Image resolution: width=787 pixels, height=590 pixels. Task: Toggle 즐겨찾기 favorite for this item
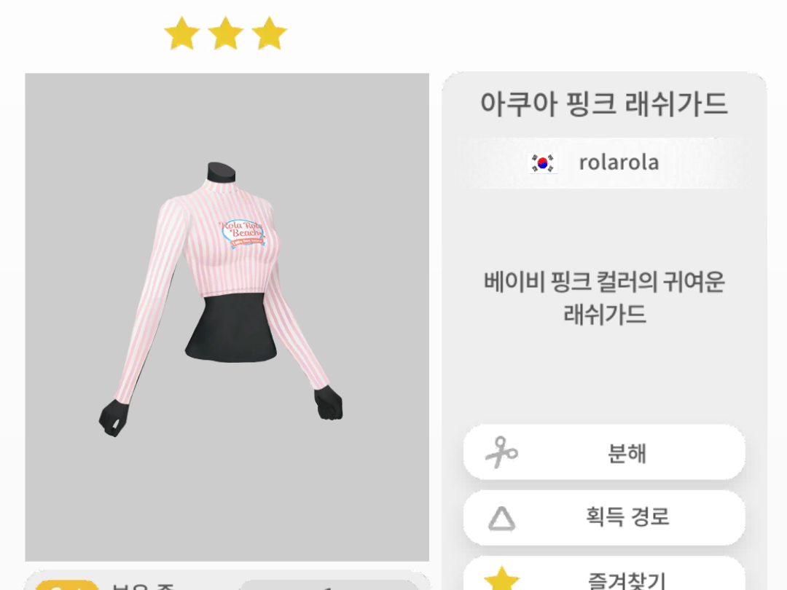(604, 575)
